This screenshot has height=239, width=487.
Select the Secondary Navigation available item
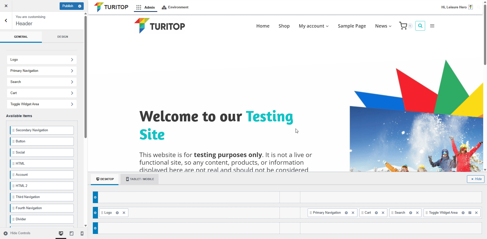pos(42,130)
